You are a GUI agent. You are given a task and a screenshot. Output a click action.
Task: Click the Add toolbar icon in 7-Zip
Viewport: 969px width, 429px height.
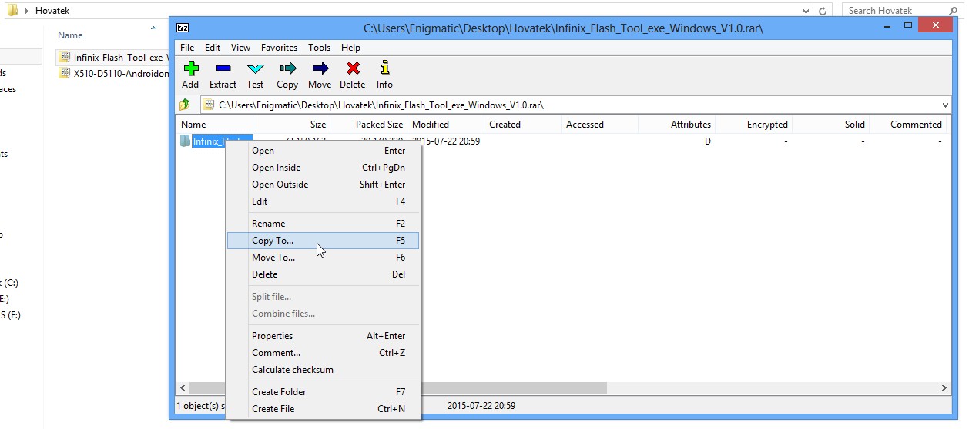pyautogui.click(x=190, y=69)
